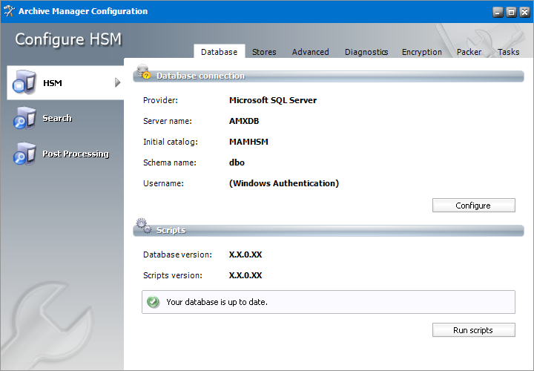
Task: Select Search label in the left sidebar
Action: click(57, 118)
